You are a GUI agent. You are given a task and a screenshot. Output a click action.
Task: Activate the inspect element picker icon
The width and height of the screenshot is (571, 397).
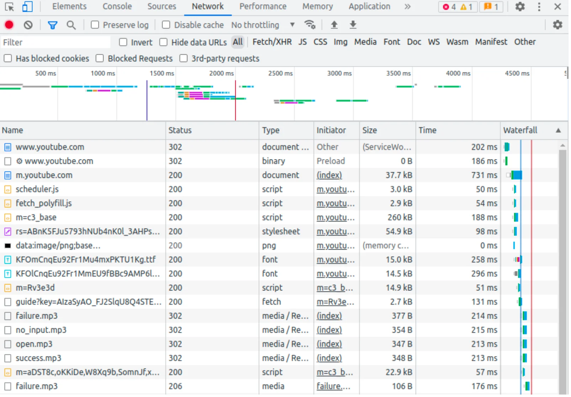(x=9, y=7)
